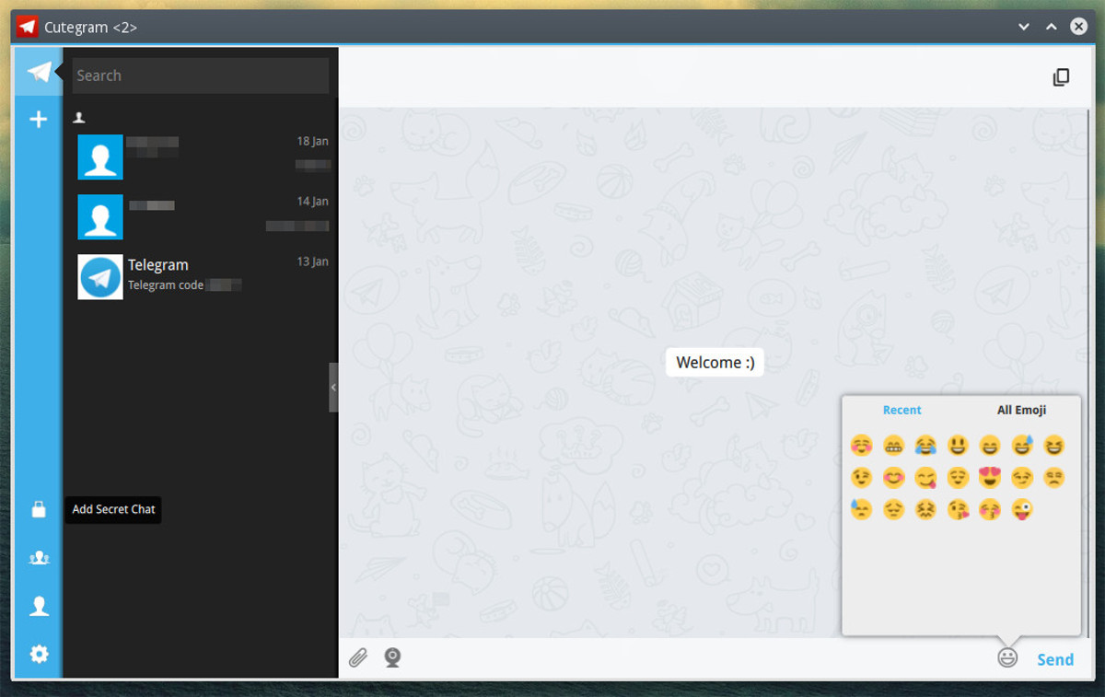Click the webcam icon beside the paperclip

[392, 657]
